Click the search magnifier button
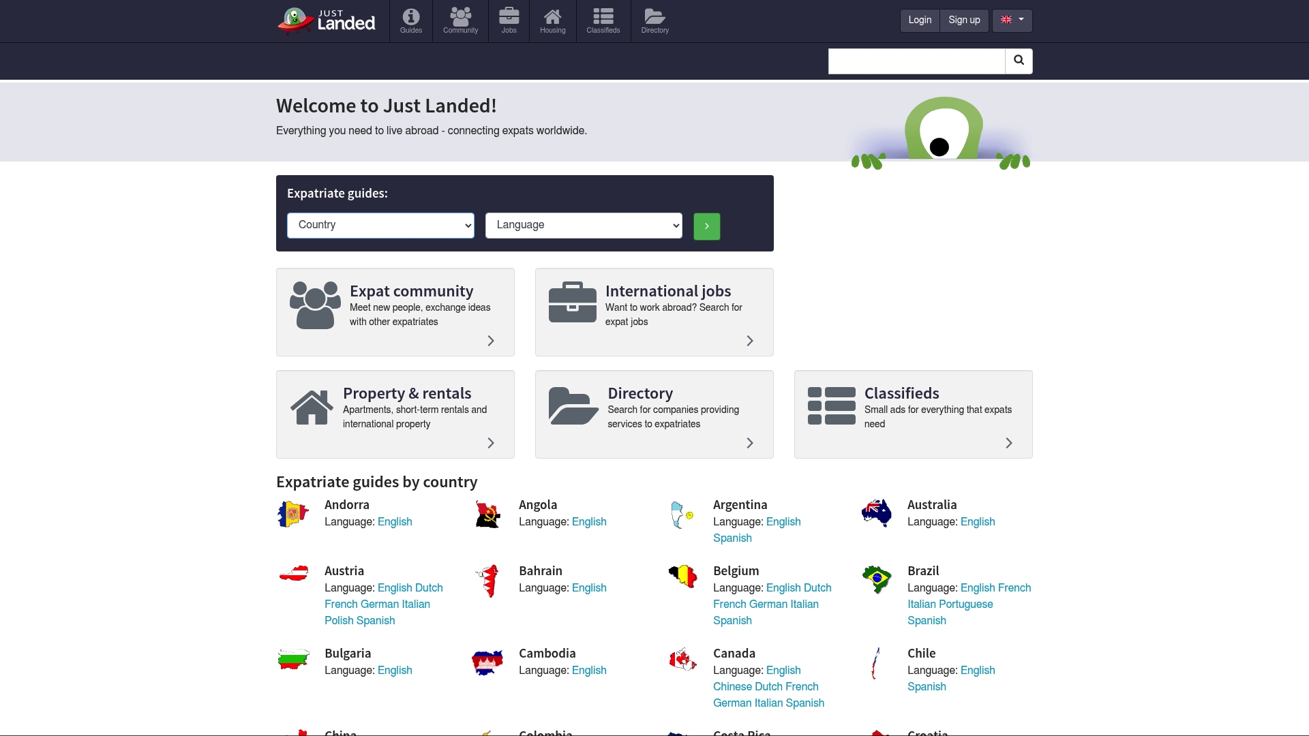The width and height of the screenshot is (1309, 736). tap(1019, 61)
